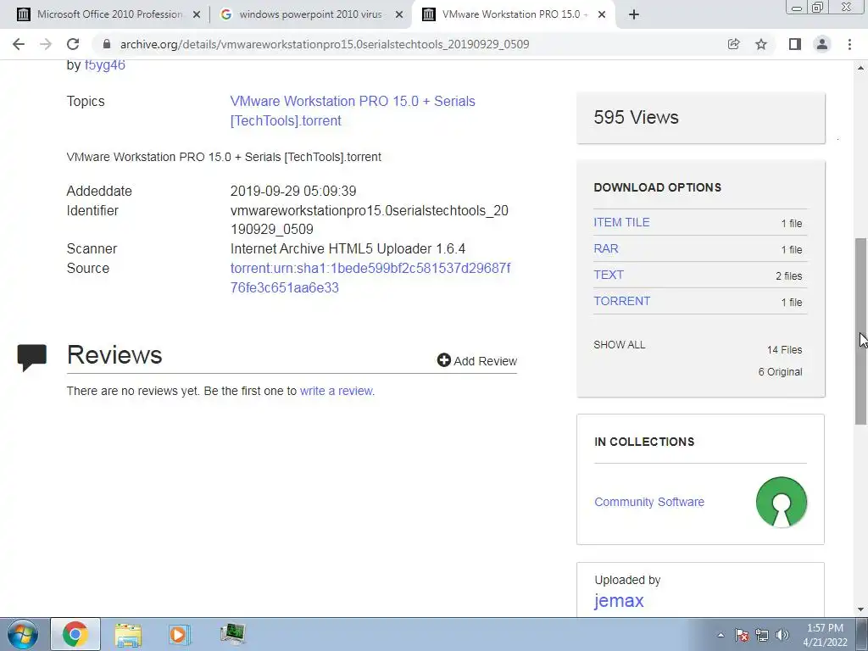Download the RAR file option
Image resolution: width=868 pixels, height=651 pixels.
click(x=606, y=248)
